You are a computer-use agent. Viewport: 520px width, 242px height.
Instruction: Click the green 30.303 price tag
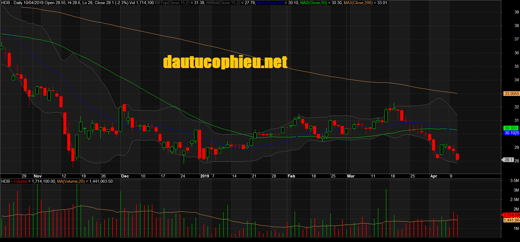511,128
